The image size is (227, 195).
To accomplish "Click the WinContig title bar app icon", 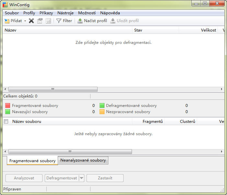I will pyautogui.click(x=5, y=4).
